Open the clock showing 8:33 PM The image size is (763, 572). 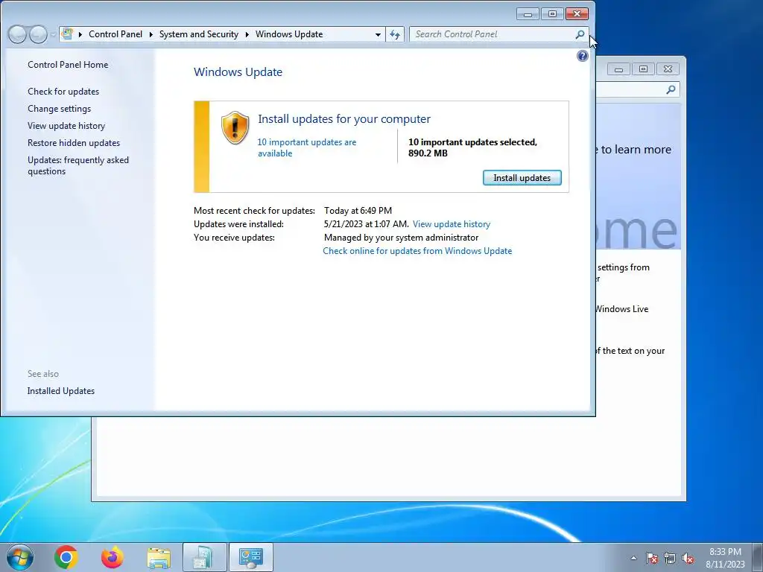pyautogui.click(x=725, y=558)
